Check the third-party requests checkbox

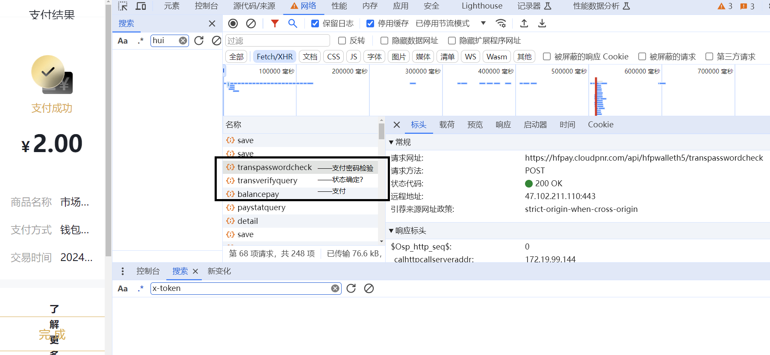click(709, 56)
